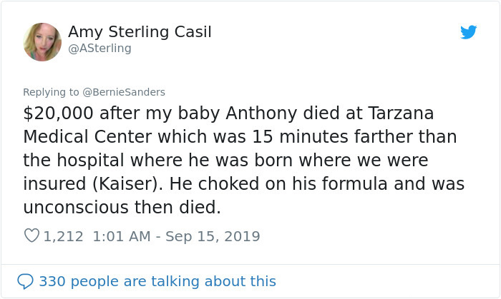Open the @ASterling handle link
This screenshot has width=501, height=299.
click(x=99, y=49)
